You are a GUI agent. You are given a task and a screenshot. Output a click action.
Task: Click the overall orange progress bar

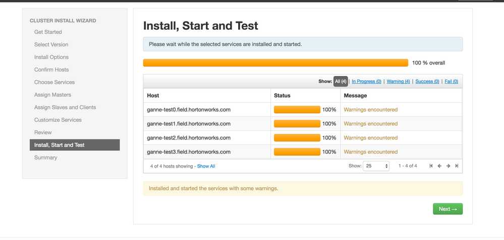(275, 63)
